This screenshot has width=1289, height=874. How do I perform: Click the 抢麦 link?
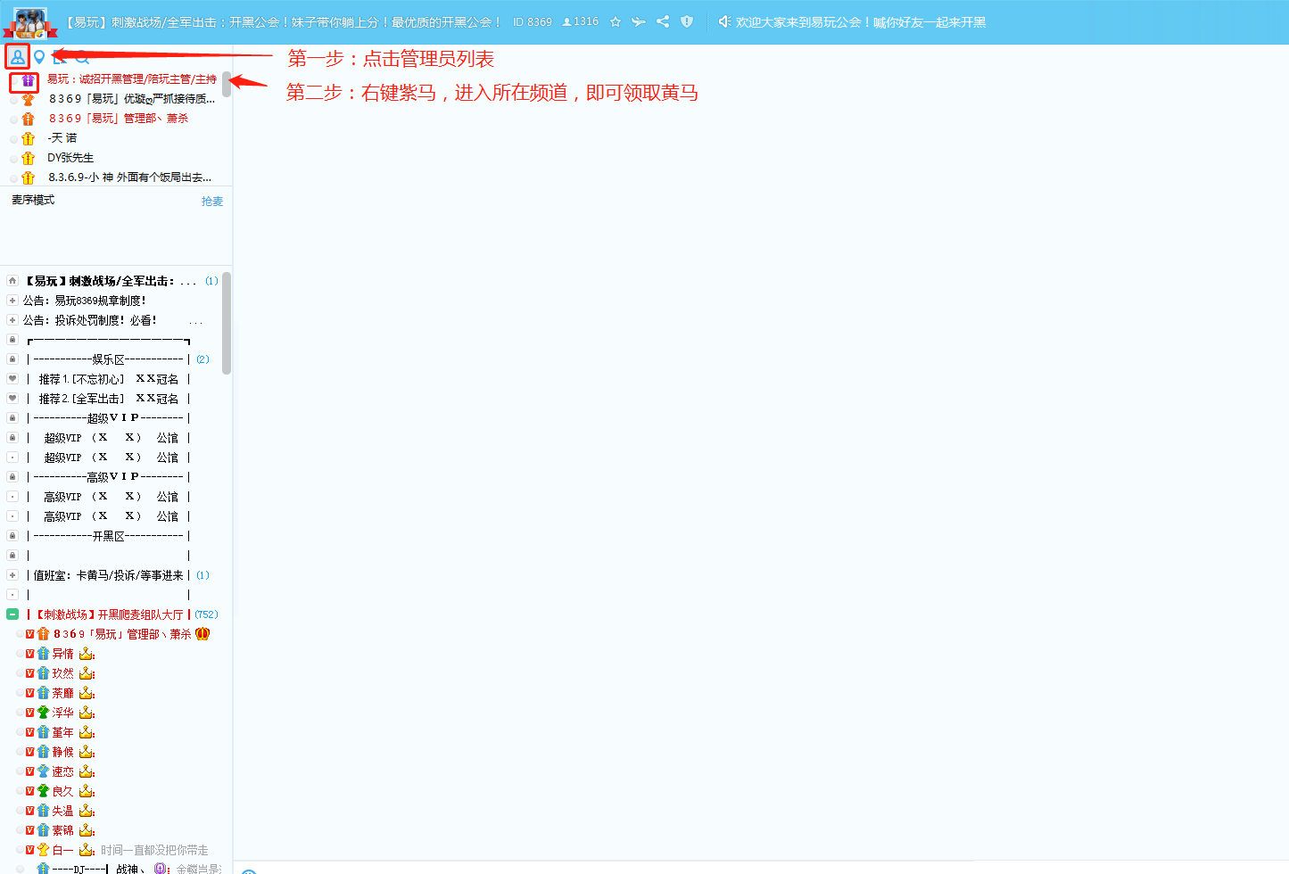point(212,202)
